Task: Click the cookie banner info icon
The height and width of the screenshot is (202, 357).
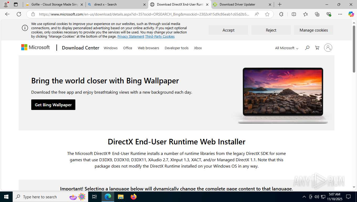Action: [x=25, y=28]
